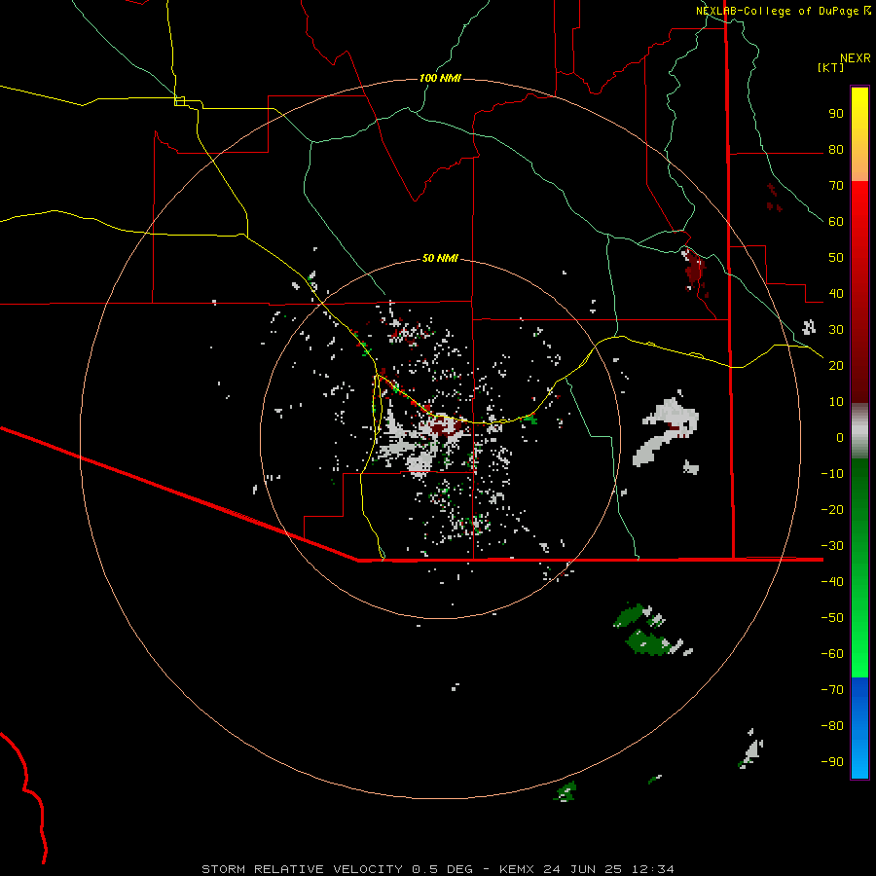
Task: Click the 50 NMI range ring label
Action: coord(440,258)
